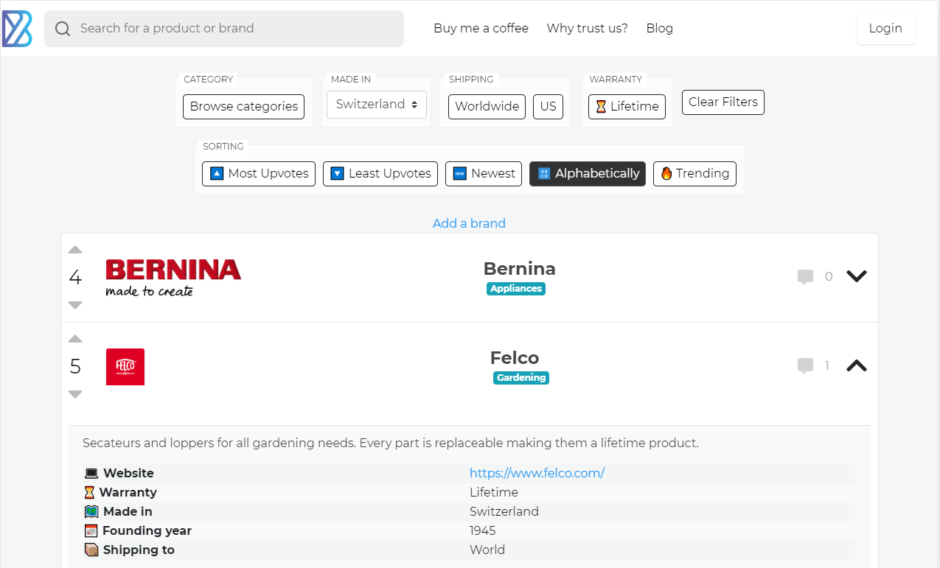Downvote Felco with the down arrow
The height and width of the screenshot is (568, 940).
pyautogui.click(x=75, y=394)
